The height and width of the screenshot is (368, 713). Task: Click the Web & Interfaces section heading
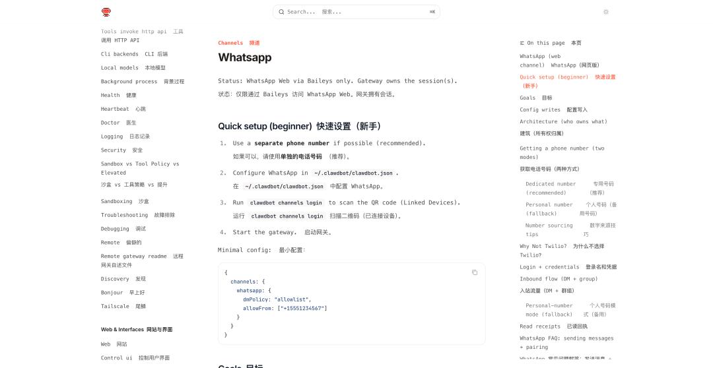[x=137, y=329]
